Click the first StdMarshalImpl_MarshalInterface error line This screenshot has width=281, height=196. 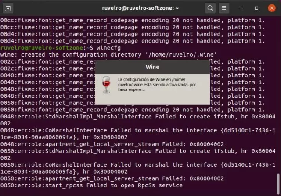[x=132, y=117]
